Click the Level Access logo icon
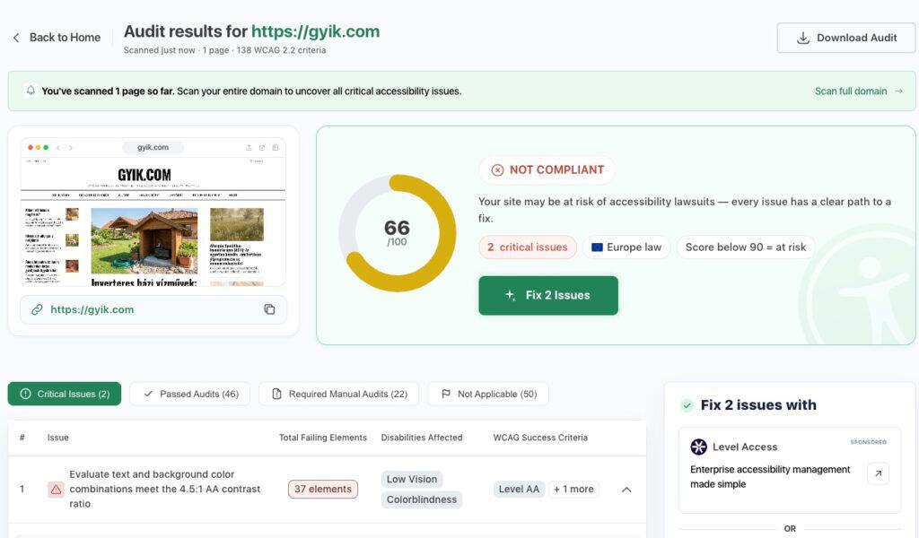This screenshot has width=919, height=538. pyautogui.click(x=698, y=447)
